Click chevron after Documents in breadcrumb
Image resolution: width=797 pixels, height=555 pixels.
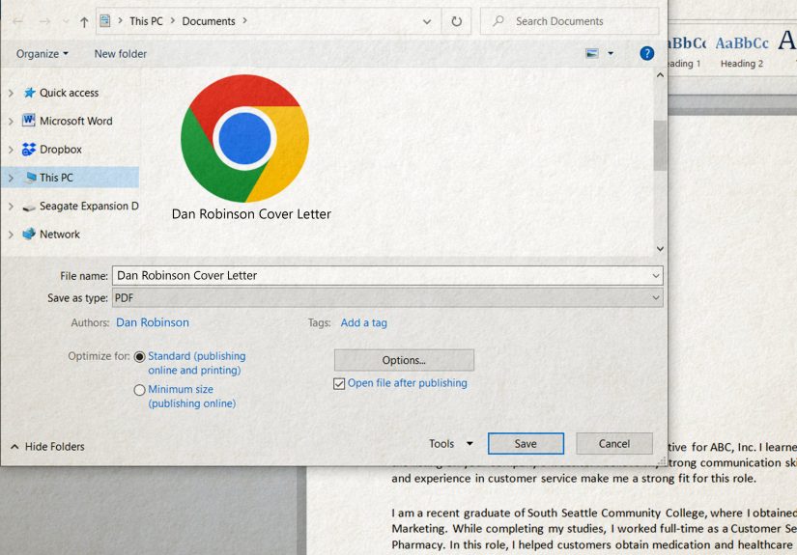245,21
